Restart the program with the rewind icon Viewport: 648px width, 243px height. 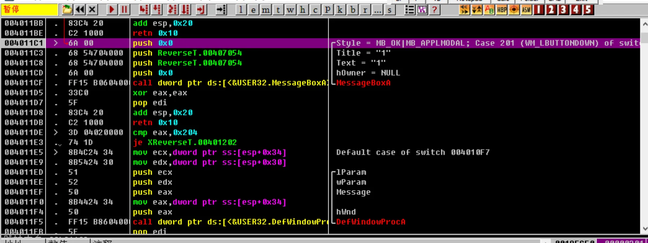pos(80,10)
